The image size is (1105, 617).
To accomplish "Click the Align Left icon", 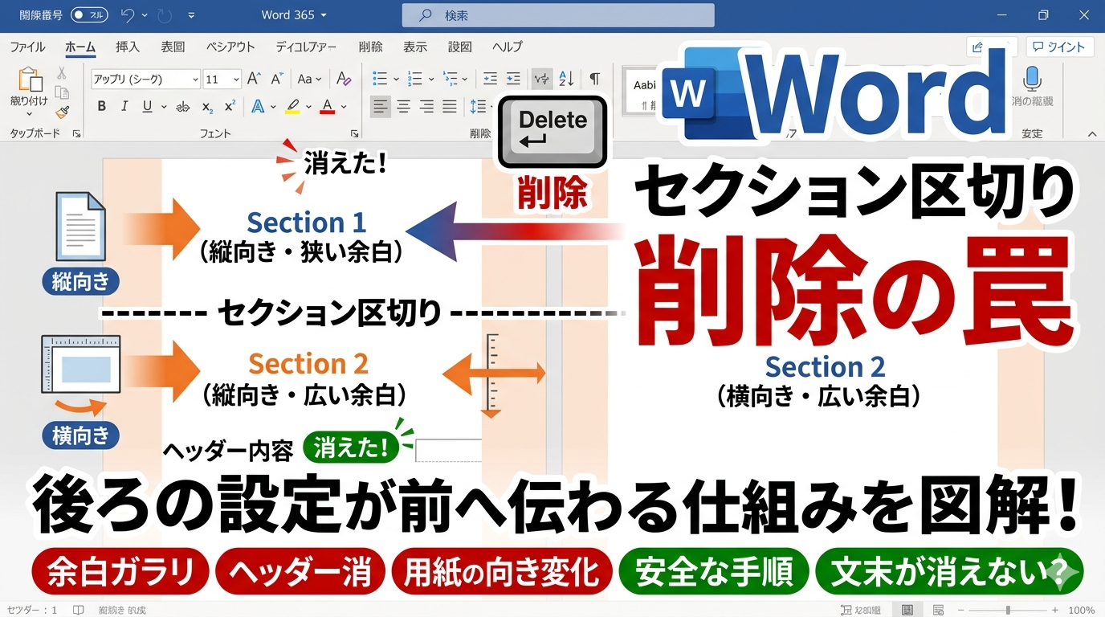I will tap(381, 106).
